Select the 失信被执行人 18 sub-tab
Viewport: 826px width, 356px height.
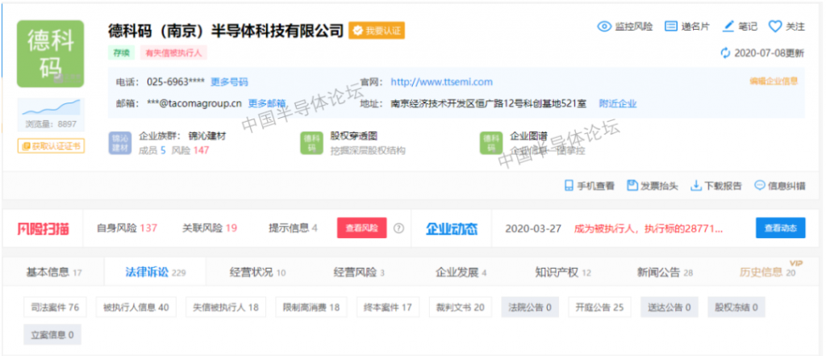(x=226, y=307)
